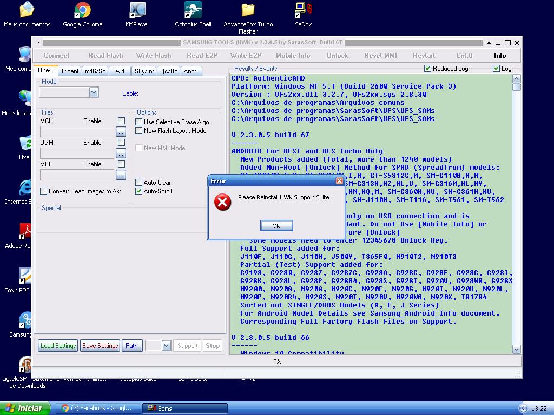Open dropdown next to Path button
Screen dimensions: 554x415
point(167,345)
